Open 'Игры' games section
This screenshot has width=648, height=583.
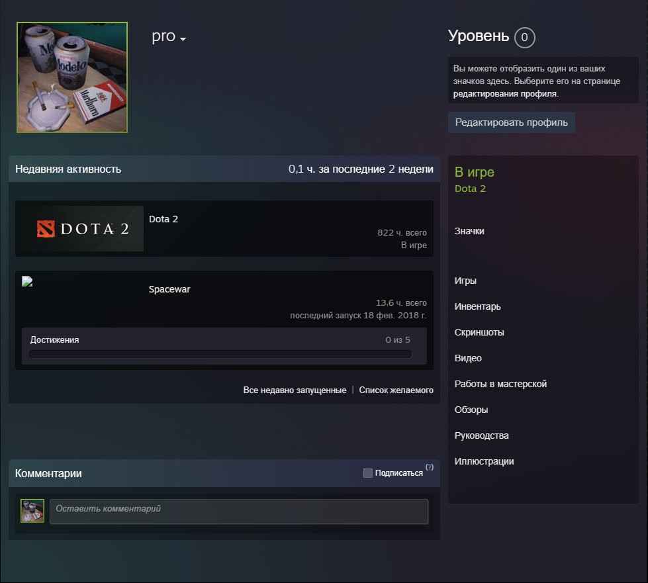[465, 281]
